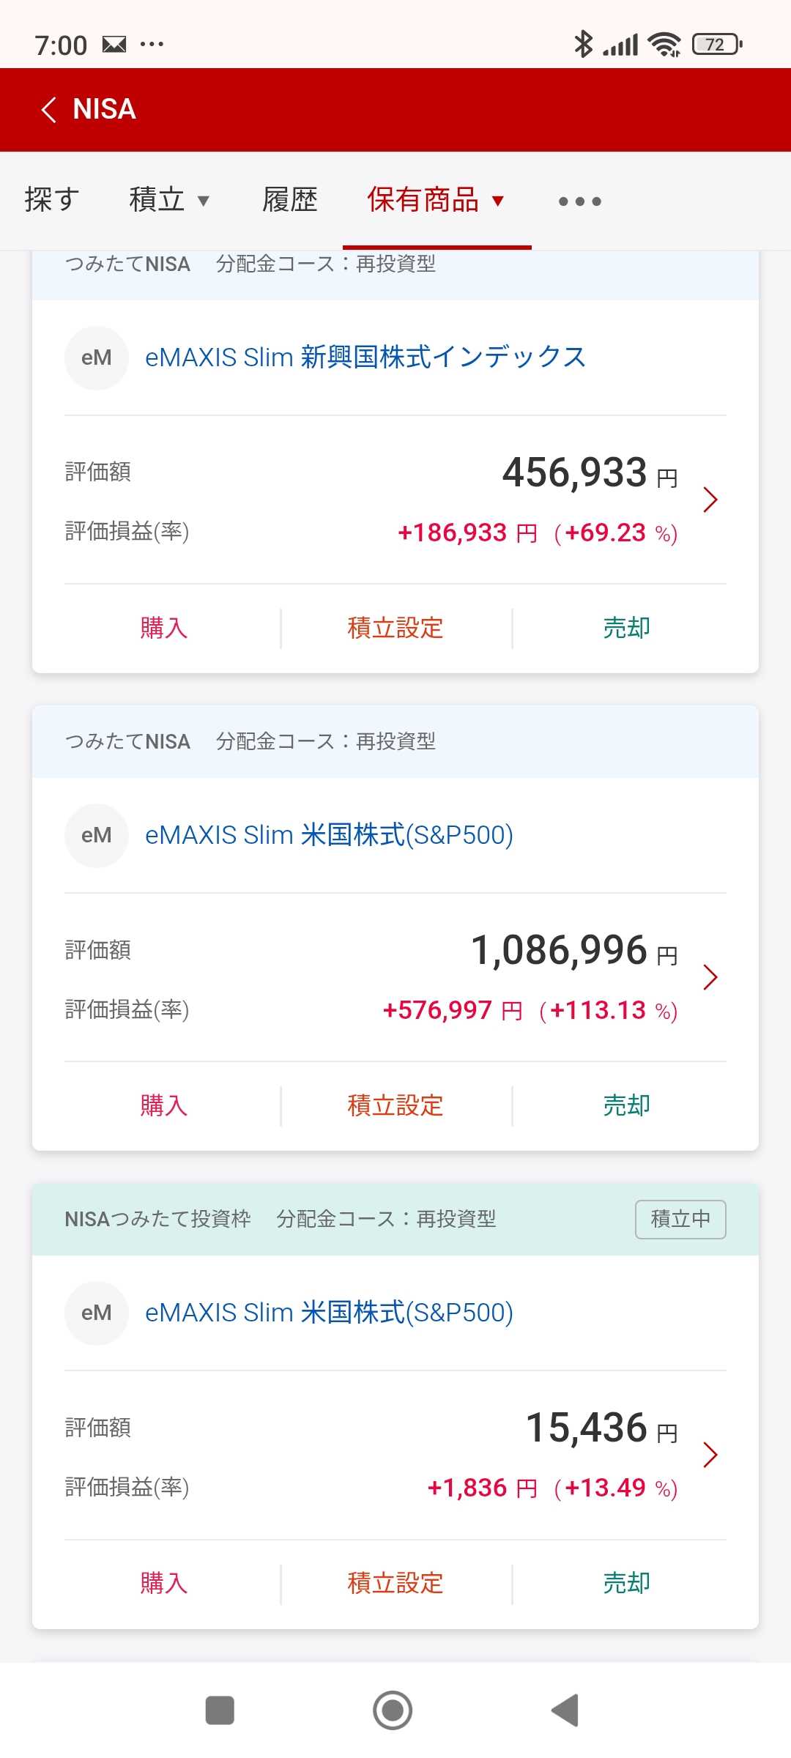Open details chevron for 15,436 円 holding
The image size is (791, 1758).
[x=709, y=1455]
